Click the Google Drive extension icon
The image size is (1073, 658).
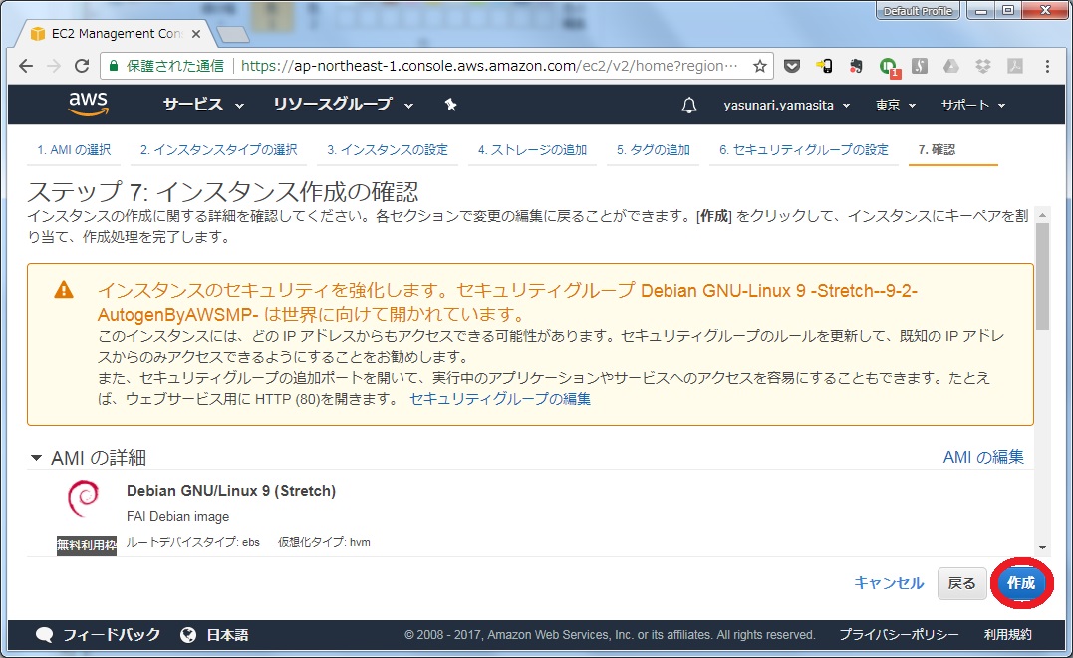click(x=951, y=66)
